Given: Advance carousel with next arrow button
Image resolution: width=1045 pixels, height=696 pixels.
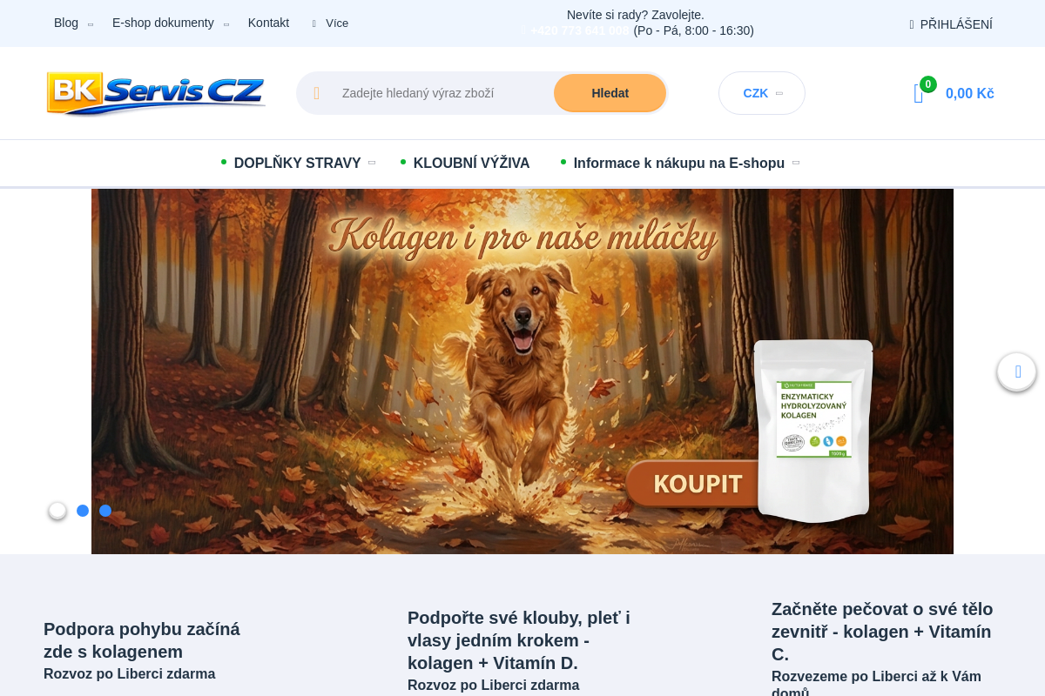Looking at the screenshot, I should click(x=1017, y=371).
